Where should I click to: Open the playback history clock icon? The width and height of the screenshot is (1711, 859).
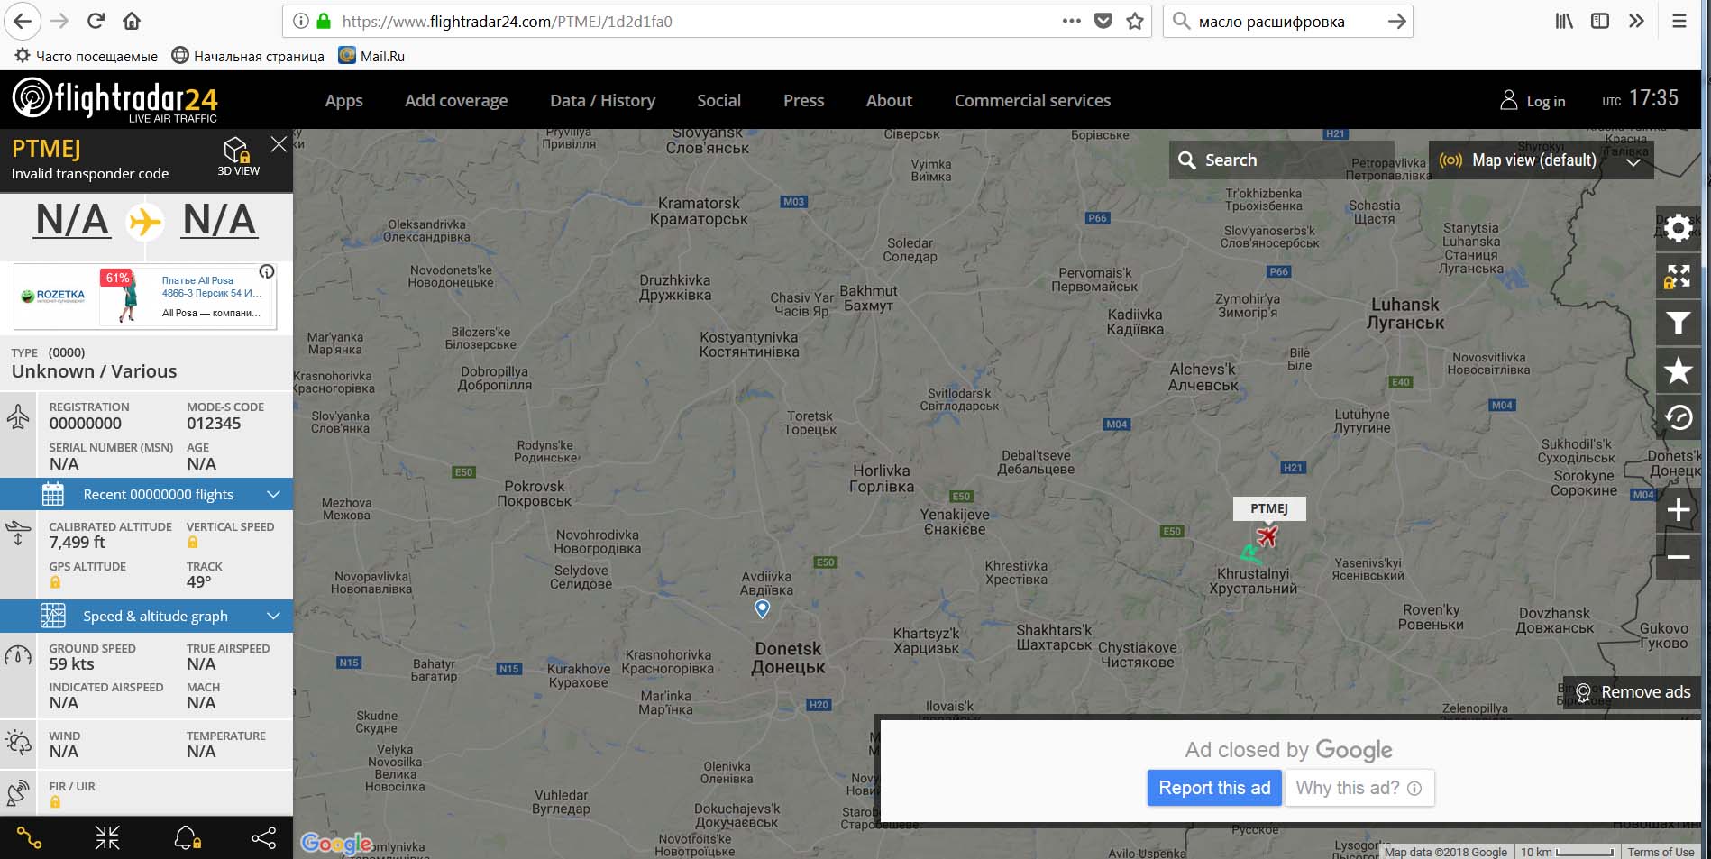coord(1678,418)
